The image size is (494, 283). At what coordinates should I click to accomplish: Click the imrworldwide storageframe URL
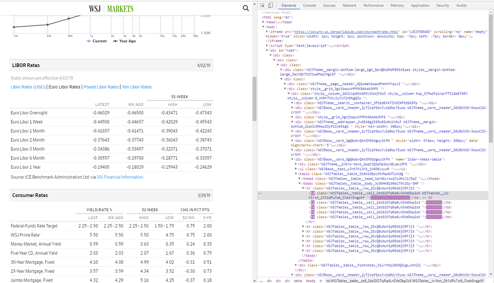(346, 32)
